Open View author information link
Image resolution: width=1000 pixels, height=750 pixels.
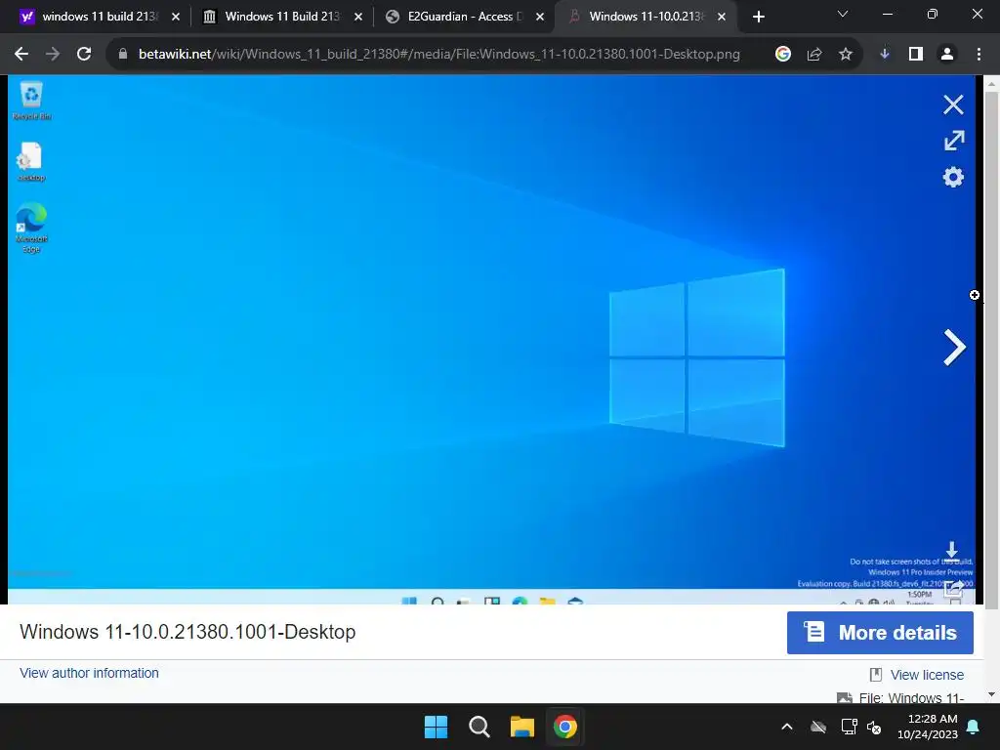89,673
